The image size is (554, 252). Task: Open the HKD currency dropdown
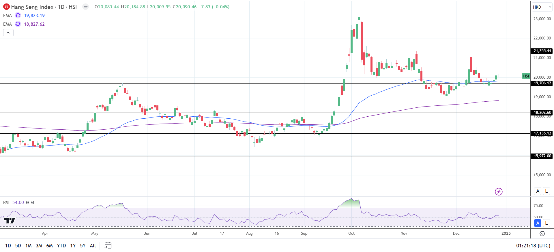(x=542, y=7)
